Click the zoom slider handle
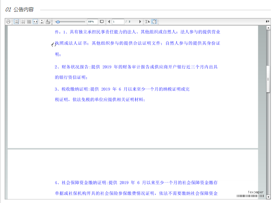 pyautogui.click(x=58, y=22)
